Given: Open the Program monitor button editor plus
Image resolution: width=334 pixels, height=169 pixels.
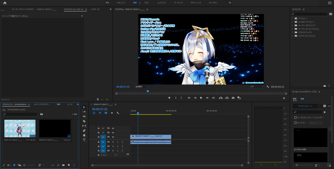Looking at the screenshot, I should pos(284,98).
